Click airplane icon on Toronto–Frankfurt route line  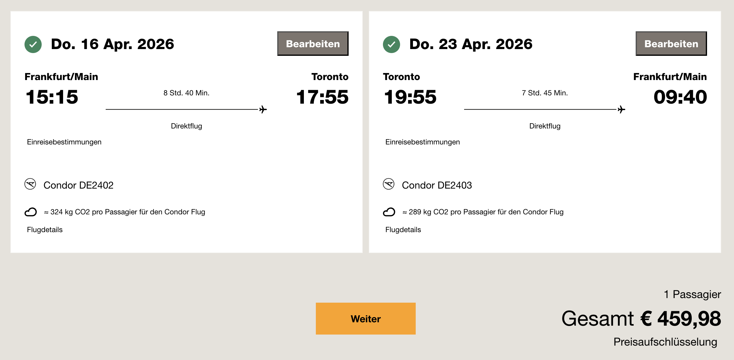pos(621,109)
